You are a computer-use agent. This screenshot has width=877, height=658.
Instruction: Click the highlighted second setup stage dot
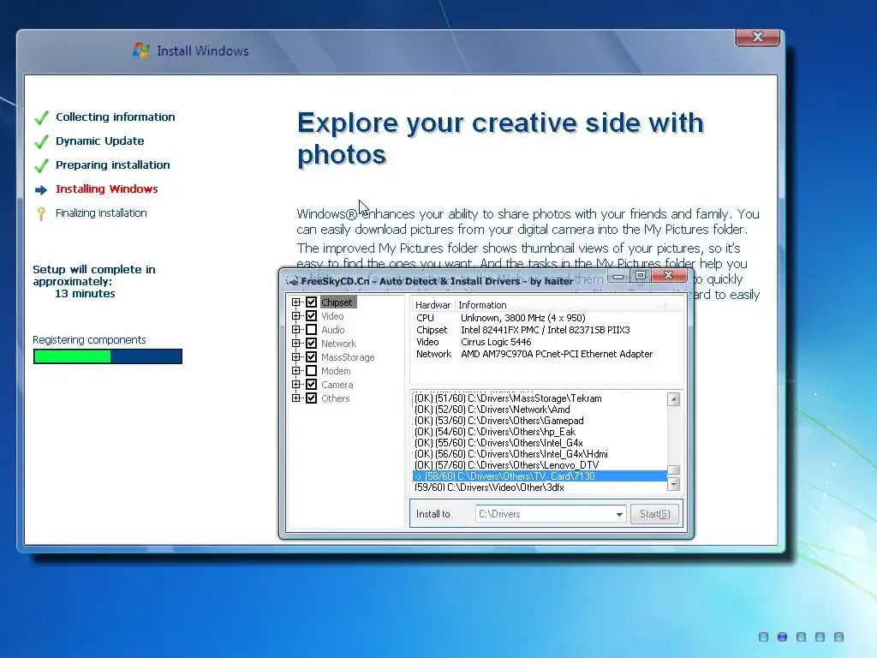click(x=782, y=637)
